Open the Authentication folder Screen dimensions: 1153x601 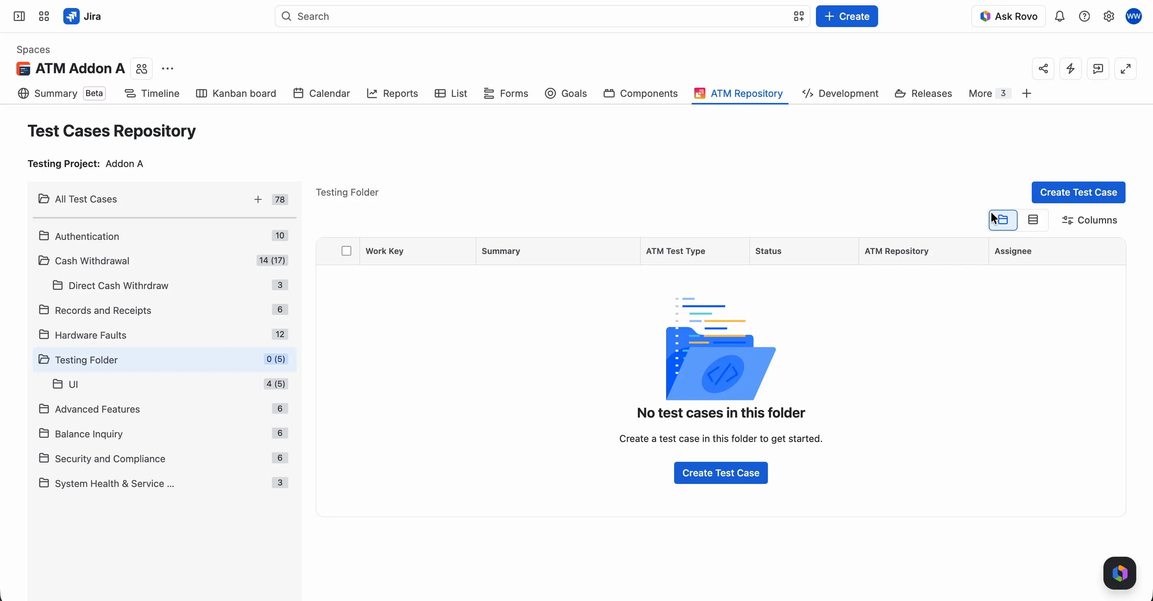click(165, 236)
